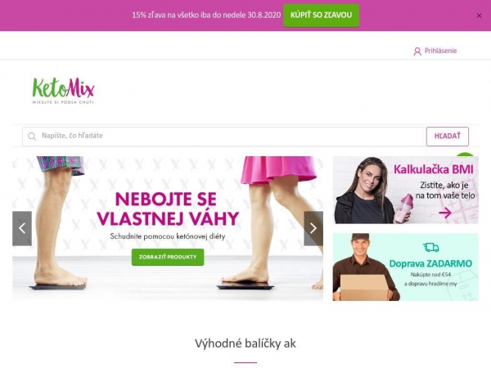Image resolution: width=491 pixels, height=368 pixels.
Task: Click the 15% zľava promo text
Action: pyautogui.click(x=206, y=15)
